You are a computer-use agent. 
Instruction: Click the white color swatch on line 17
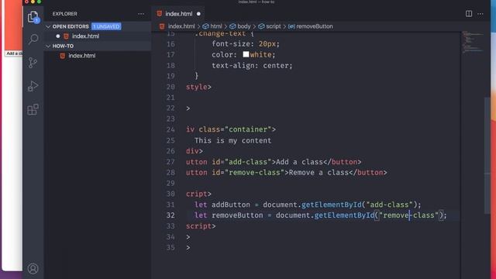point(246,54)
